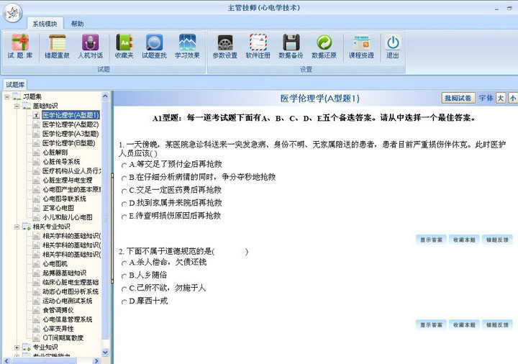Viewport: 518px width, 364px height.
Task: Select 医学伦理学(A3型题) in tree
Action: [71, 134]
